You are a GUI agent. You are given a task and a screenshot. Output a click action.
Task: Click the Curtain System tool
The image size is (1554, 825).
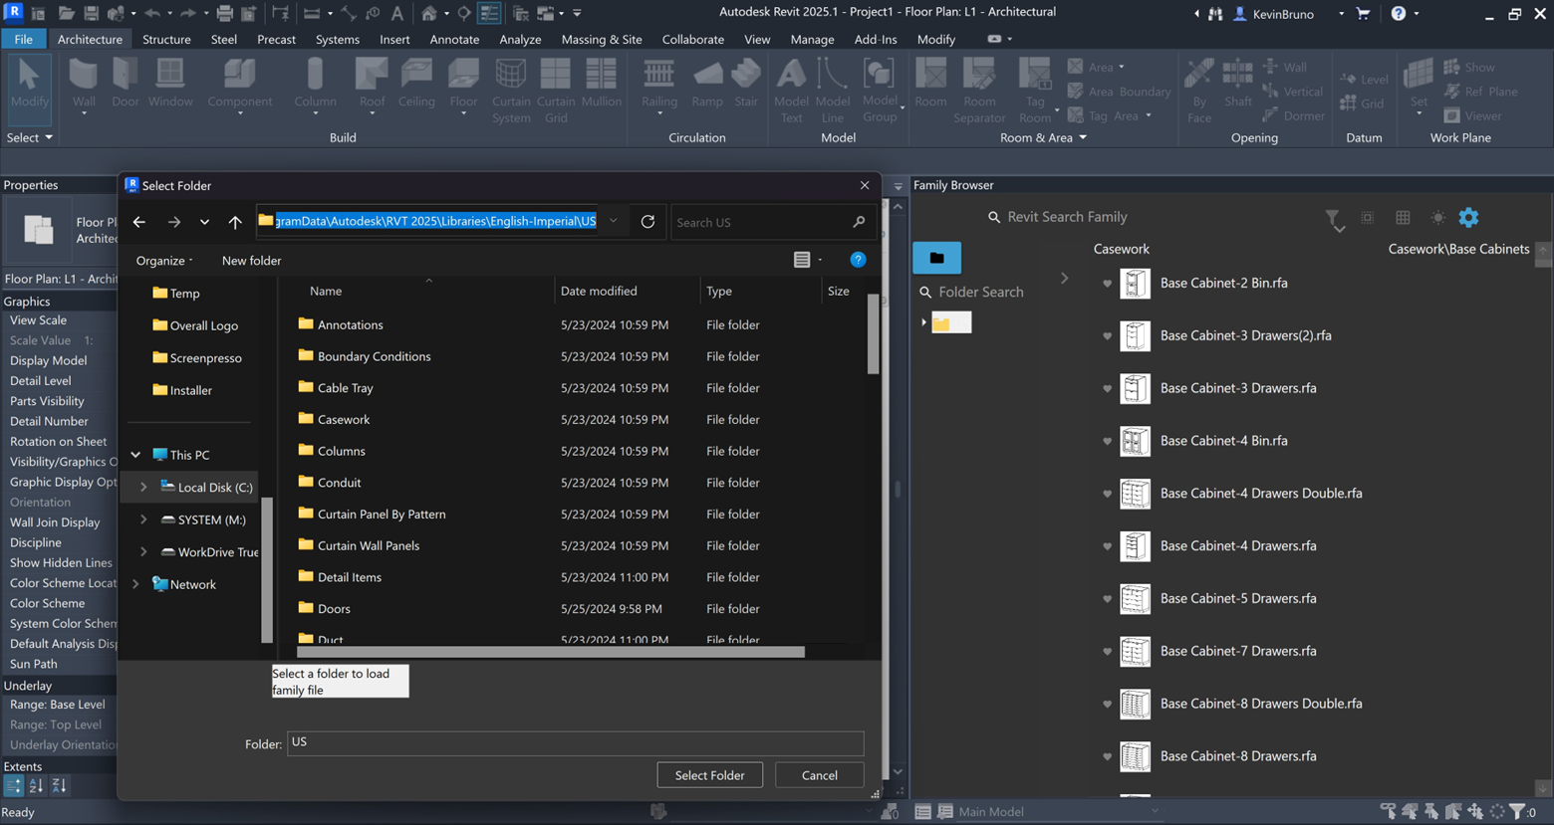511,90
